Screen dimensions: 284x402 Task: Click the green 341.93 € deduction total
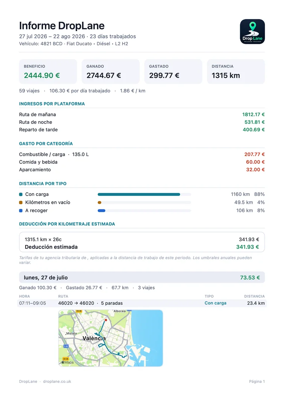pos(247,247)
